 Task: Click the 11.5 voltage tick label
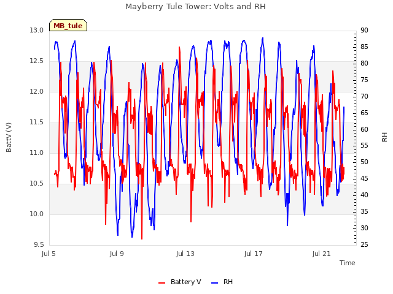(37, 123)
